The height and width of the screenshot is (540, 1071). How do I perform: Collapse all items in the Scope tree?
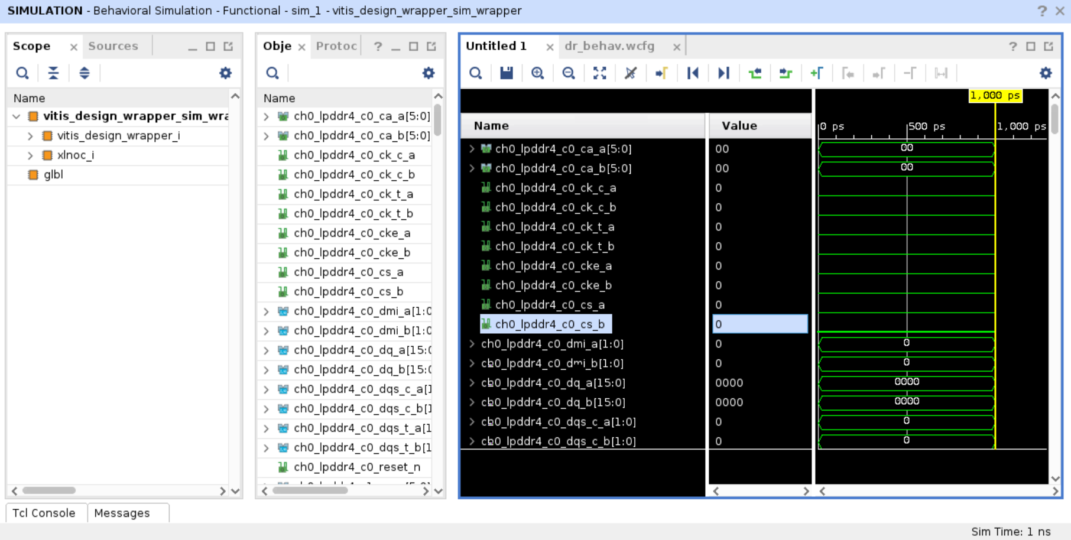coord(53,73)
